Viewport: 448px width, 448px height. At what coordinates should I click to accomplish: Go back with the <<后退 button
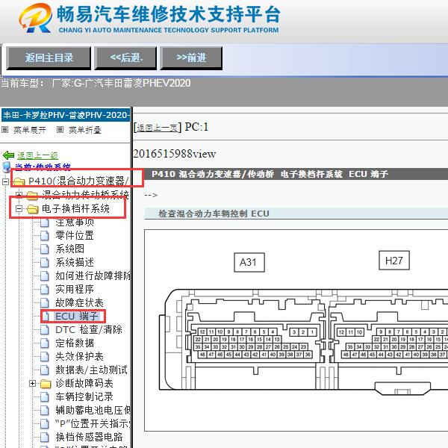pyautogui.click(x=125, y=58)
